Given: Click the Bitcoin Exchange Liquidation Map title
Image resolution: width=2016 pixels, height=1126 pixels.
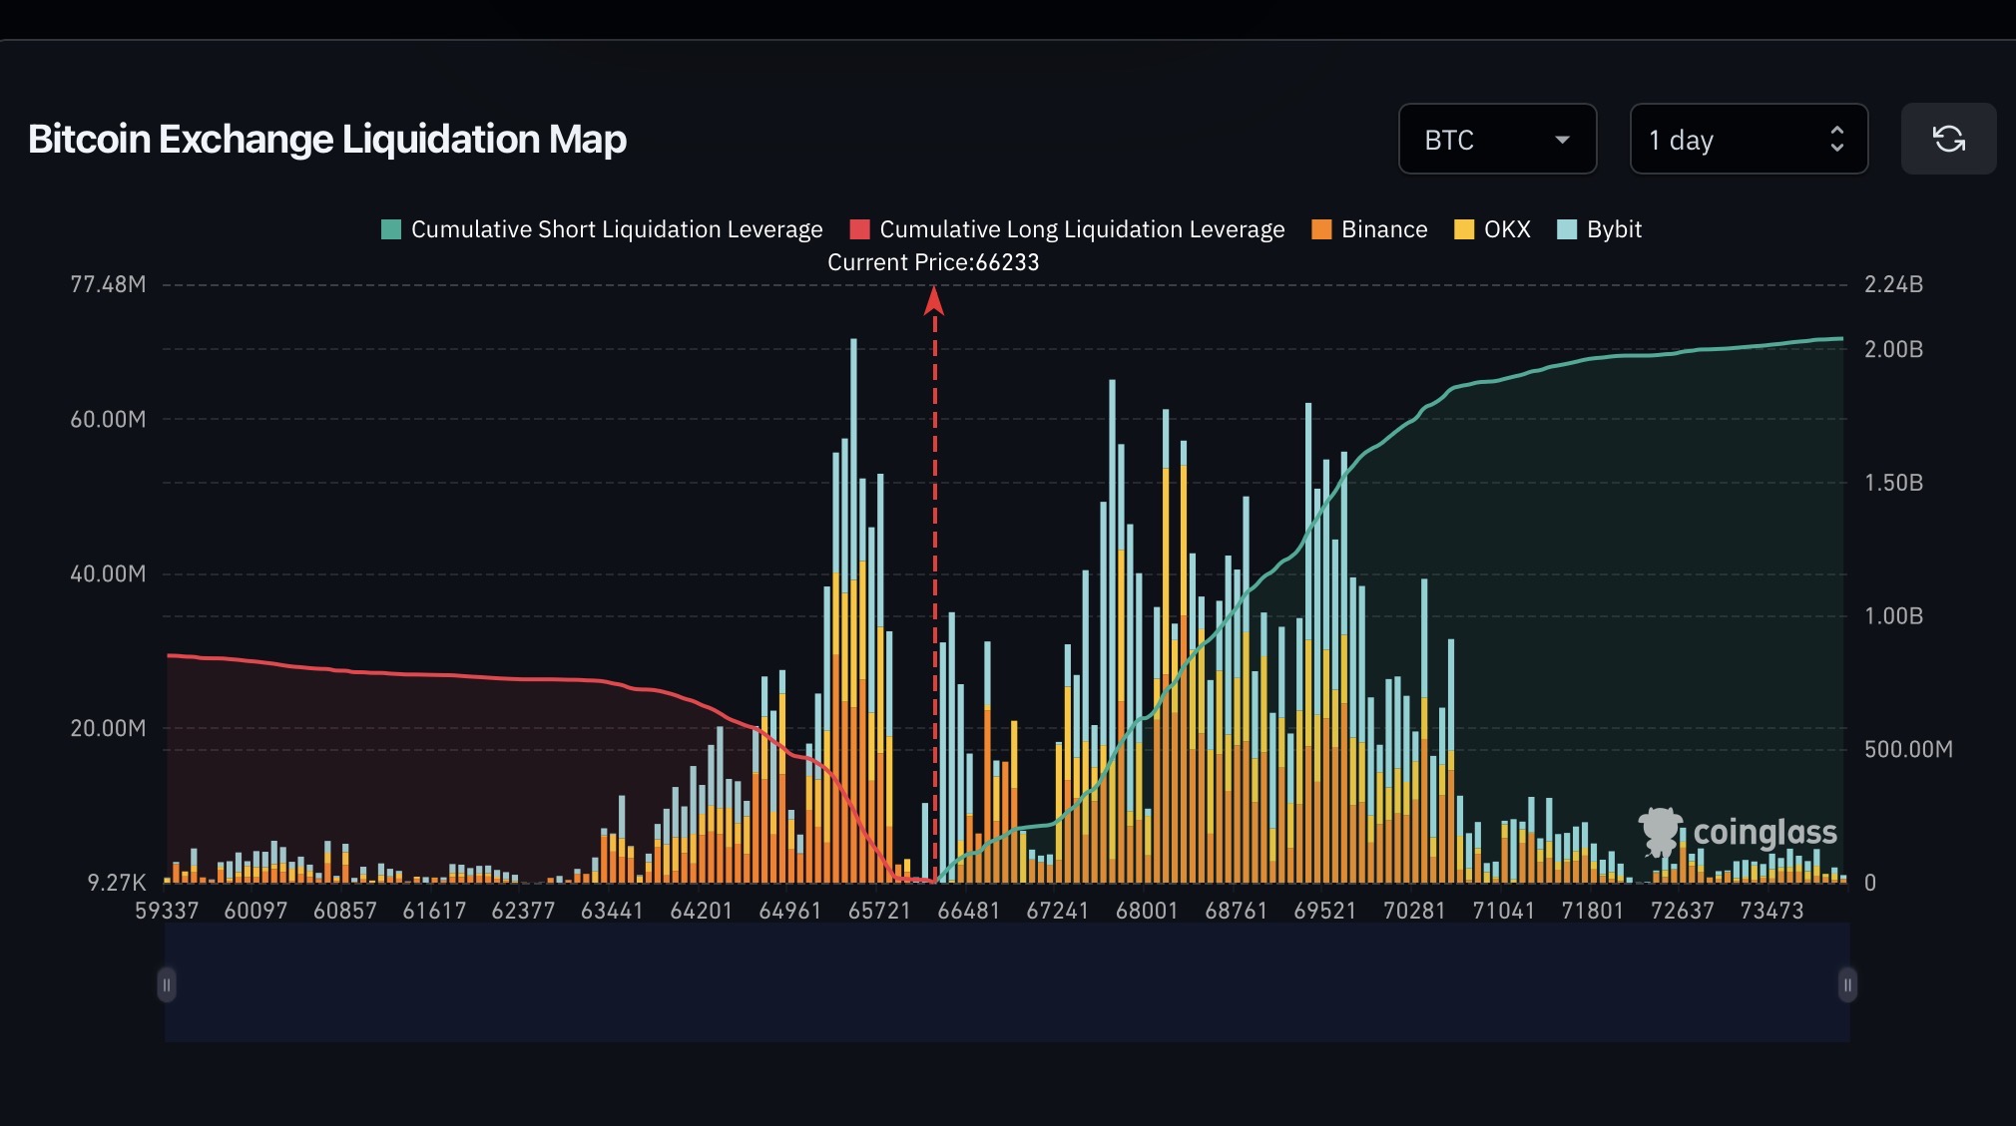Looking at the screenshot, I should coord(327,140).
